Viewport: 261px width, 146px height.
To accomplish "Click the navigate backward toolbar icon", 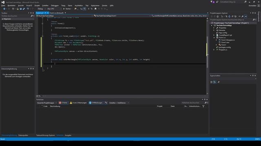I will [4, 9].
